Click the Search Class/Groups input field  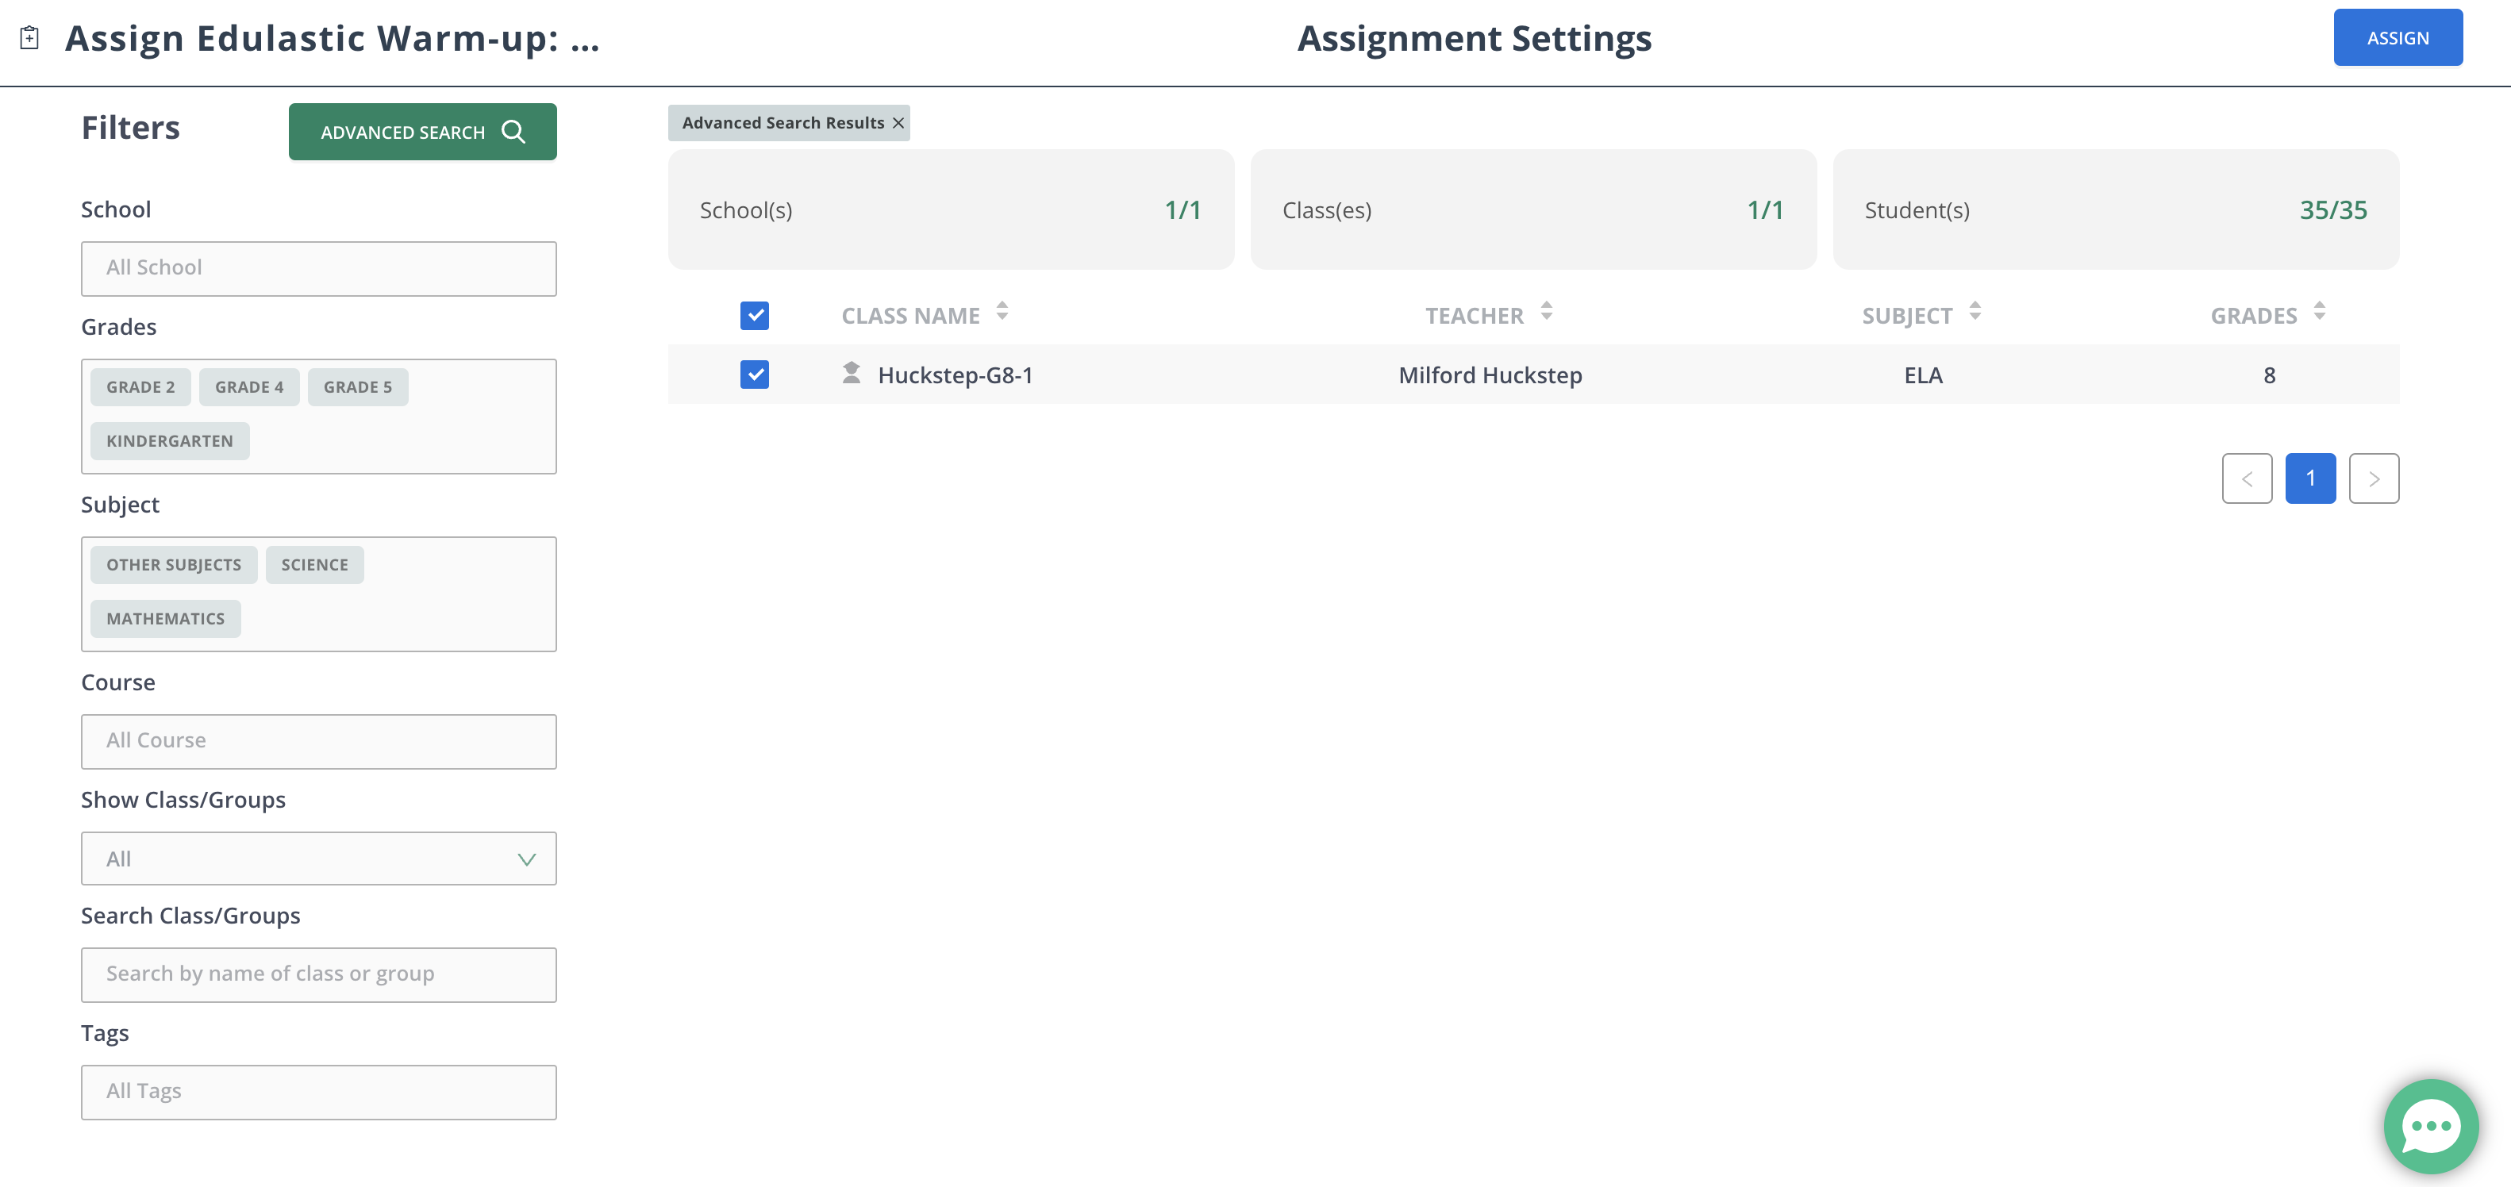[317, 974]
